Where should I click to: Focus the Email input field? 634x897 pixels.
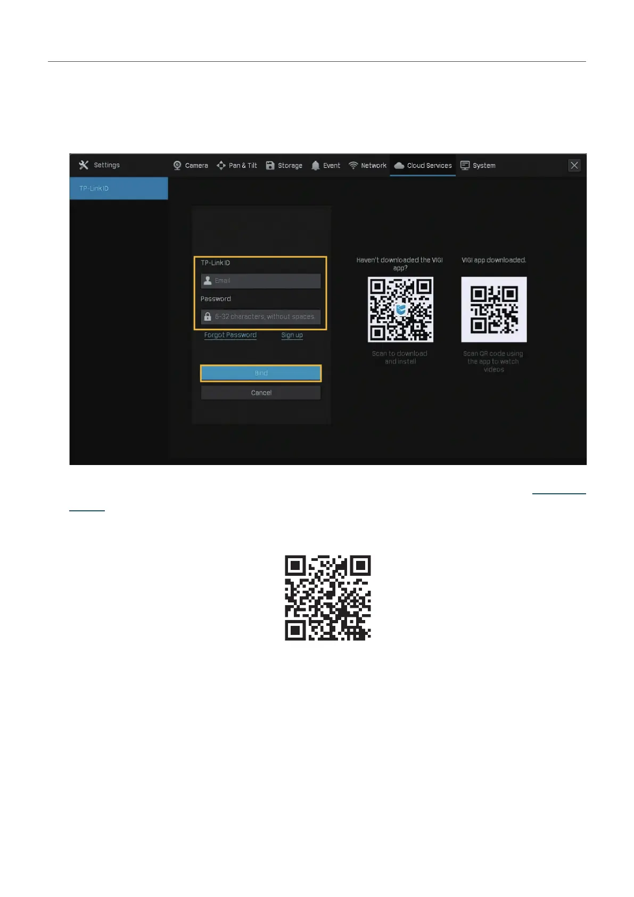tap(261, 281)
